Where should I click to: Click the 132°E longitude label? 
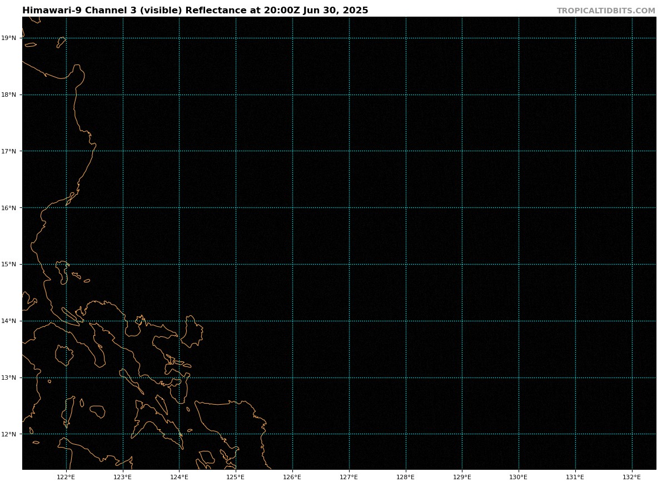click(632, 477)
